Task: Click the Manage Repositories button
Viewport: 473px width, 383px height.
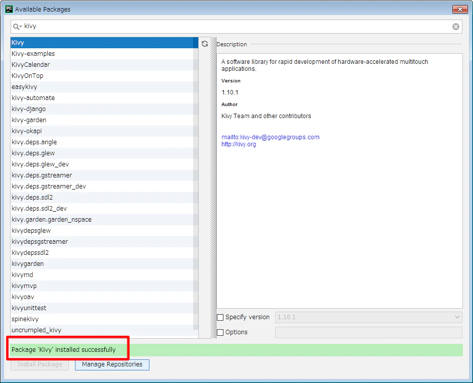Action: [x=112, y=364]
